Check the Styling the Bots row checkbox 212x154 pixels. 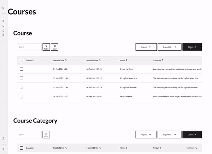[x=22, y=69]
